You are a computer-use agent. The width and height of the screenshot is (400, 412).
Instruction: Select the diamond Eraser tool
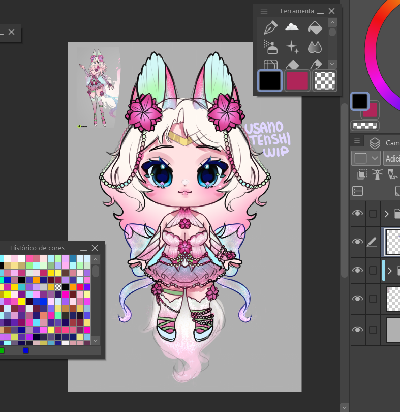tap(292, 65)
